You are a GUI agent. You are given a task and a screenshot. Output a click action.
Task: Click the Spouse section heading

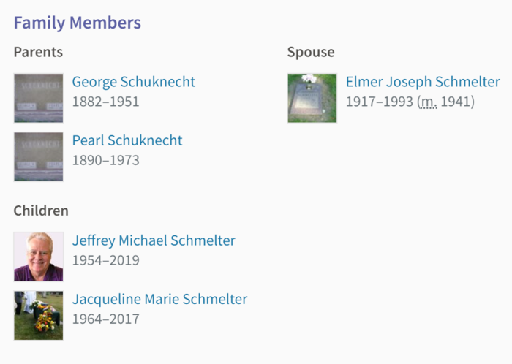click(311, 53)
